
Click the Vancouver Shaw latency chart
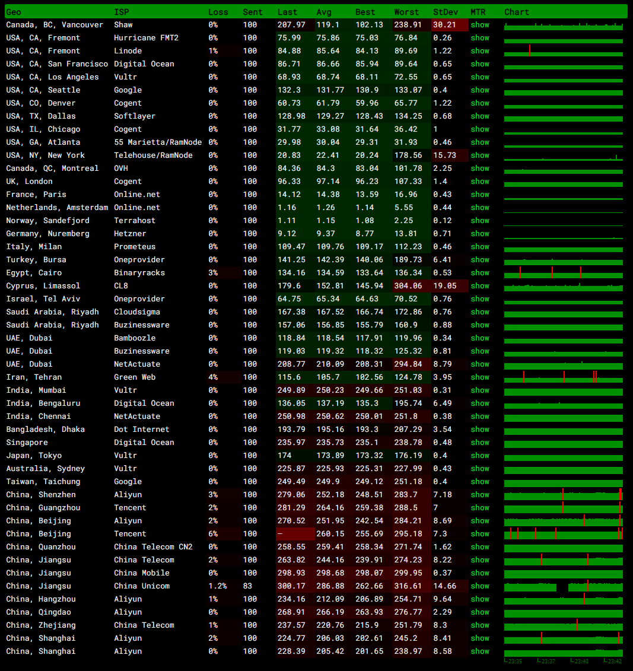563,26
